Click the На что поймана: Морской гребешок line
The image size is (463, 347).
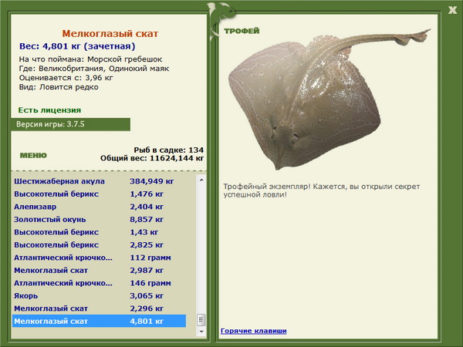coord(90,59)
